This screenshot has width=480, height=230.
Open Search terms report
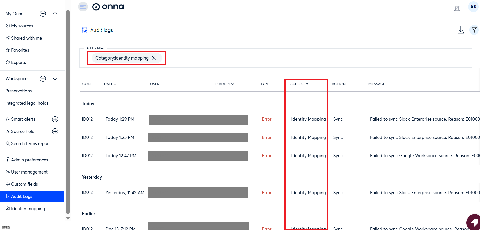click(x=31, y=143)
